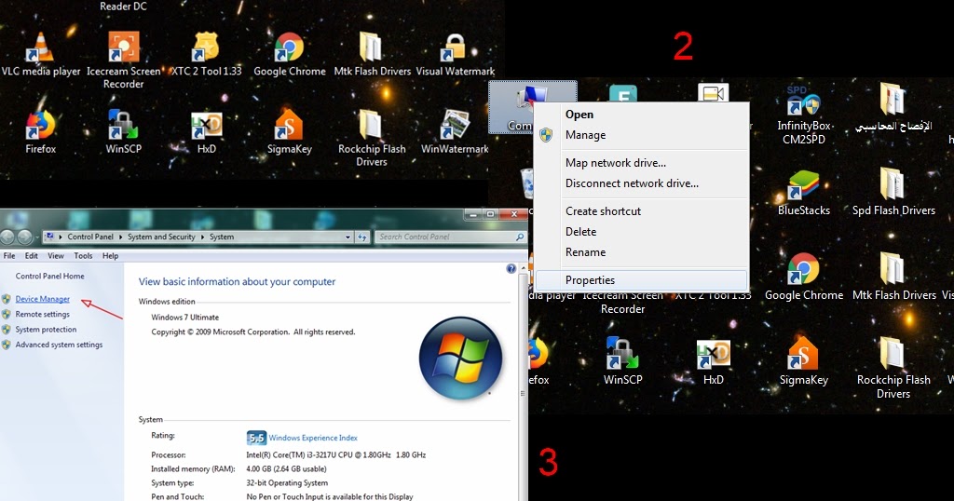Expand the arrow after System and Security breadcrumb

coord(202,237)
